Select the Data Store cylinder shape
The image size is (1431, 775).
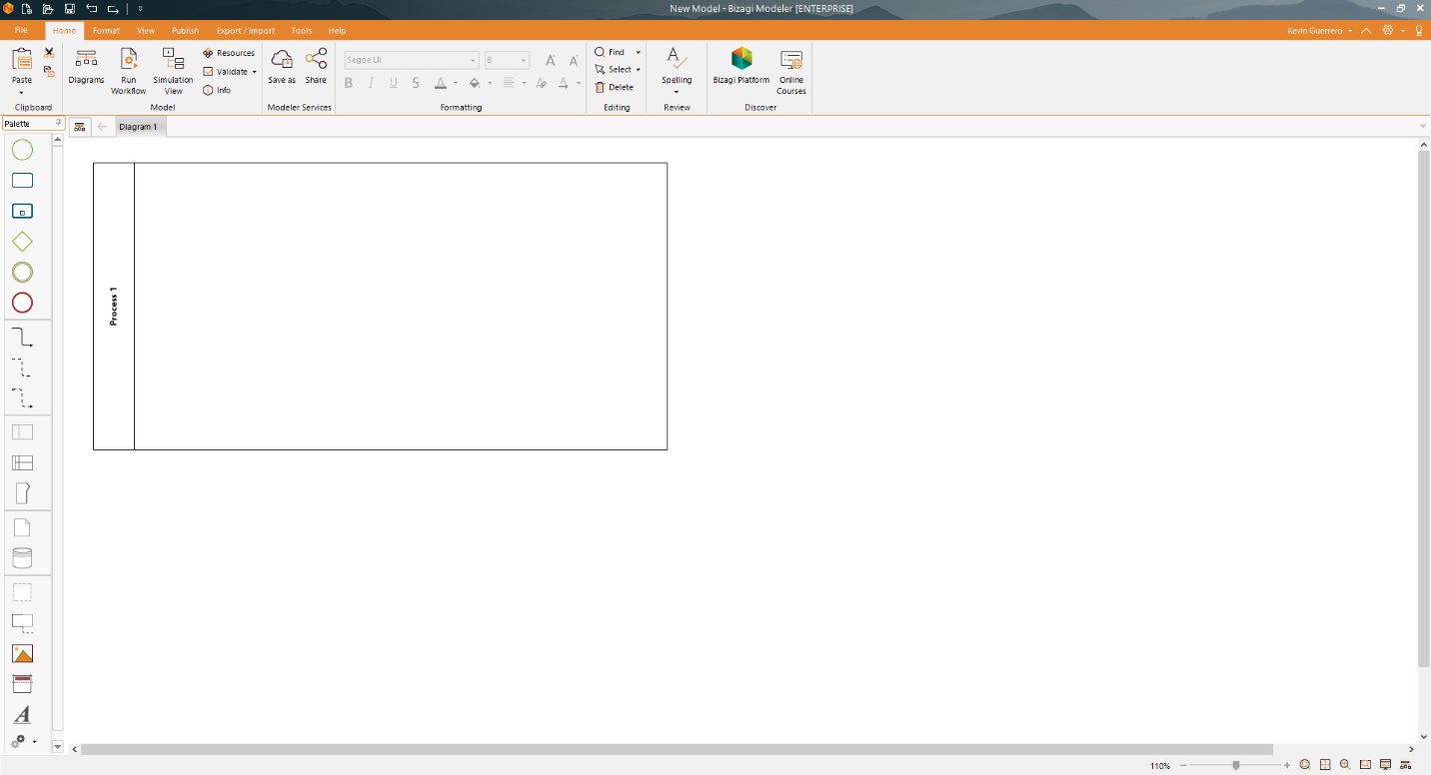pyautogui.click(x=22, y=558)
